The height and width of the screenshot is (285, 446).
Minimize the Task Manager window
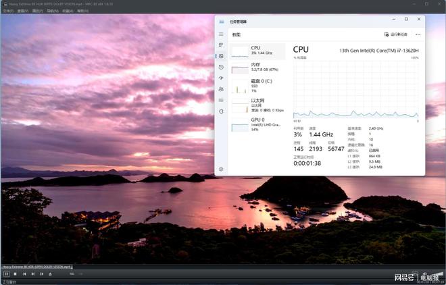pyautogui.click(x=394, y=19)
